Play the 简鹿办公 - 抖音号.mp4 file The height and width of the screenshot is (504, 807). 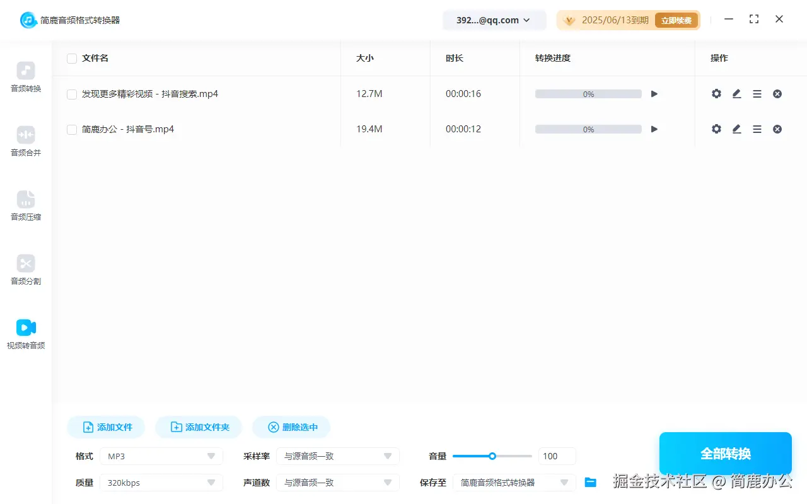(654, 129)
